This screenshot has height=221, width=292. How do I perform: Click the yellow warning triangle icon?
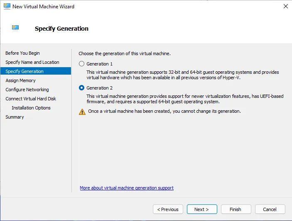tap(82, 112)
